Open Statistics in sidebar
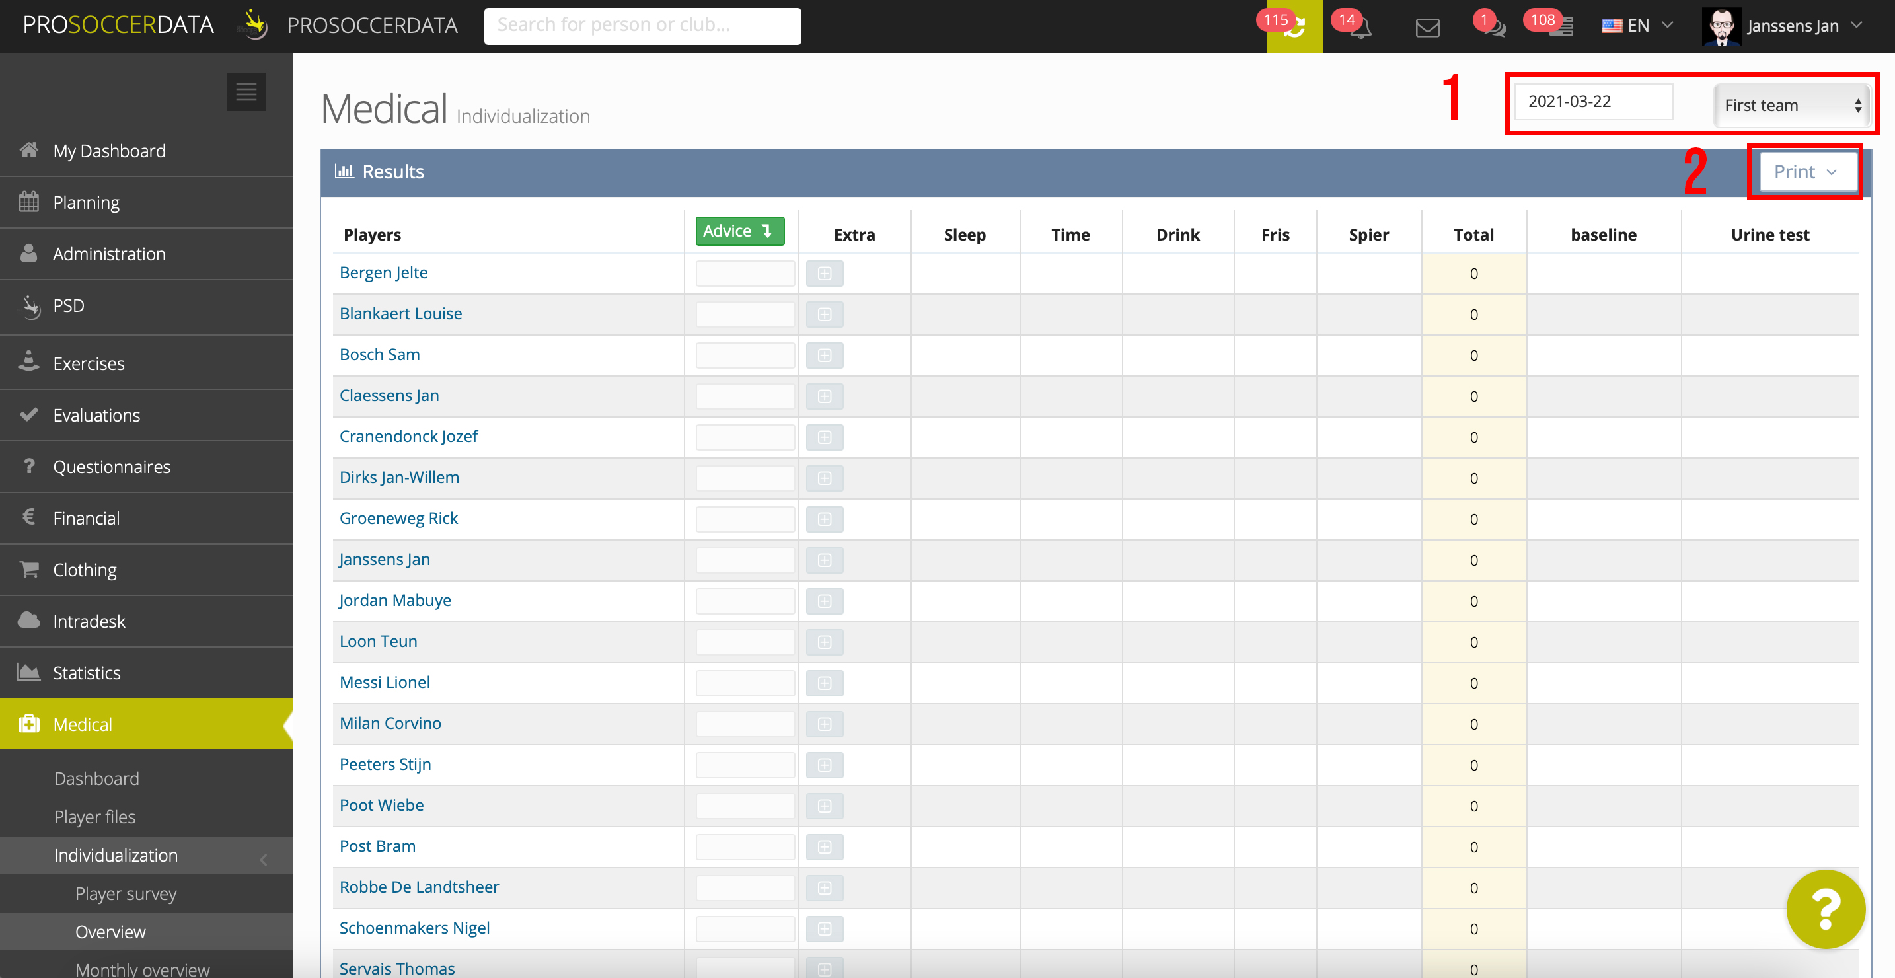Image resolution: width=1895 pixels, height=978 pixels. click(147, 673)
